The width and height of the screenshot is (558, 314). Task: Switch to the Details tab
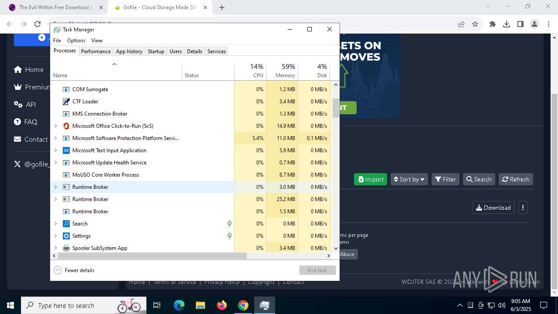pos(194,51)
